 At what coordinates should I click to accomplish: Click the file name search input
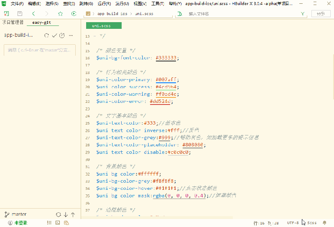click(x=241, y=14)
